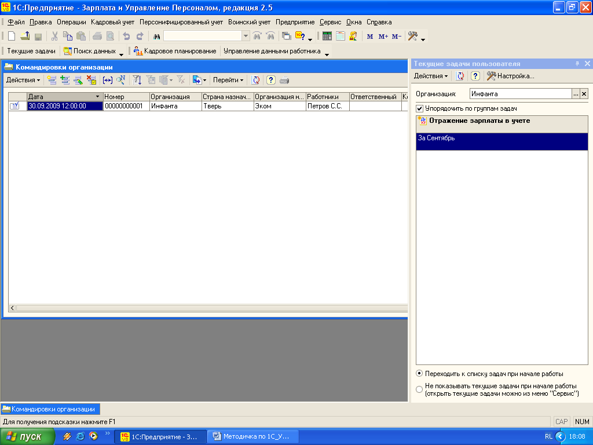Click the 1C help question icon in main toolbar
The image size is (593, 445).
point(301,37)
